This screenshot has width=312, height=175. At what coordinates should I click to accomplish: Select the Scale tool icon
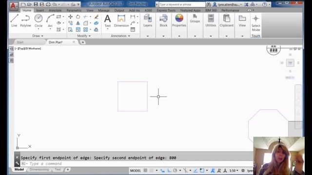(78, 30)
